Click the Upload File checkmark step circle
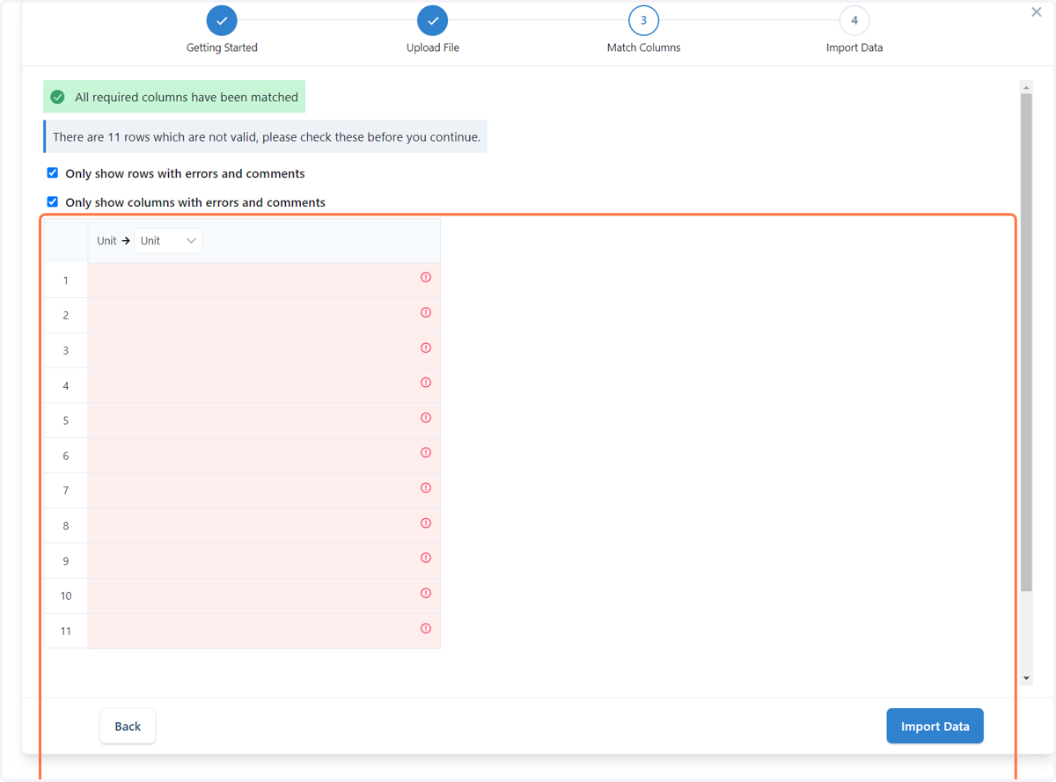 coord(433,20)
